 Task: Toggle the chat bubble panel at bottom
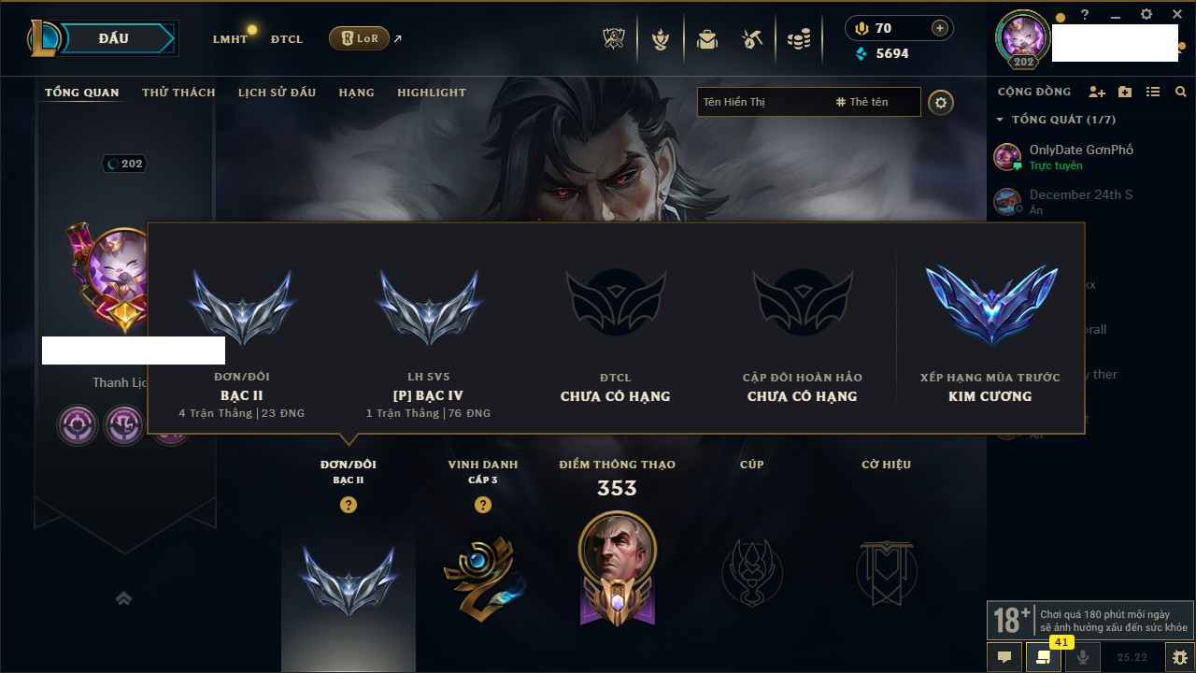[x=1004, y=657]
